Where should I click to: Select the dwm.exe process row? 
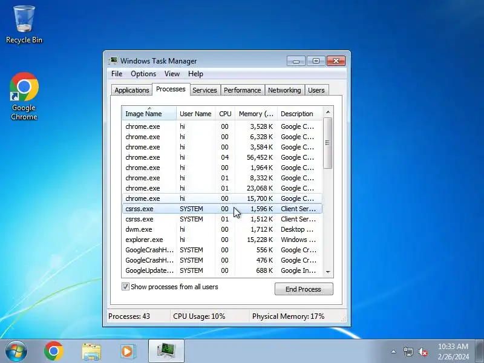[222, 229]
